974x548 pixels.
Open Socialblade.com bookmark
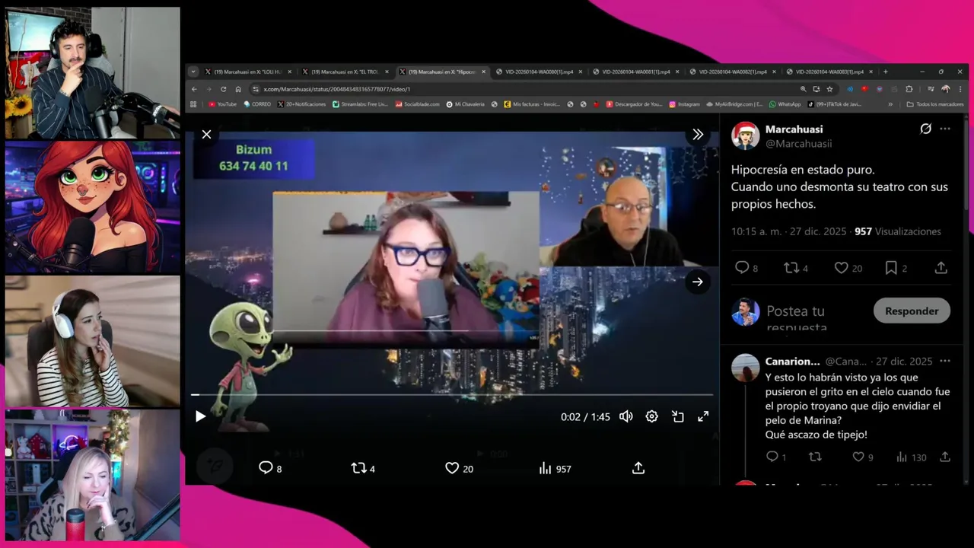(417, 104)
